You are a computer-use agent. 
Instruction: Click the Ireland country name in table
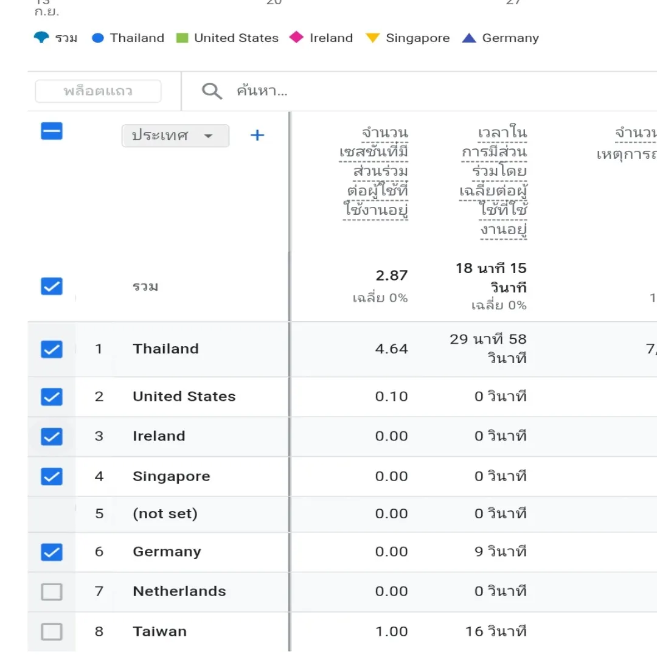(x=159, y=436)
